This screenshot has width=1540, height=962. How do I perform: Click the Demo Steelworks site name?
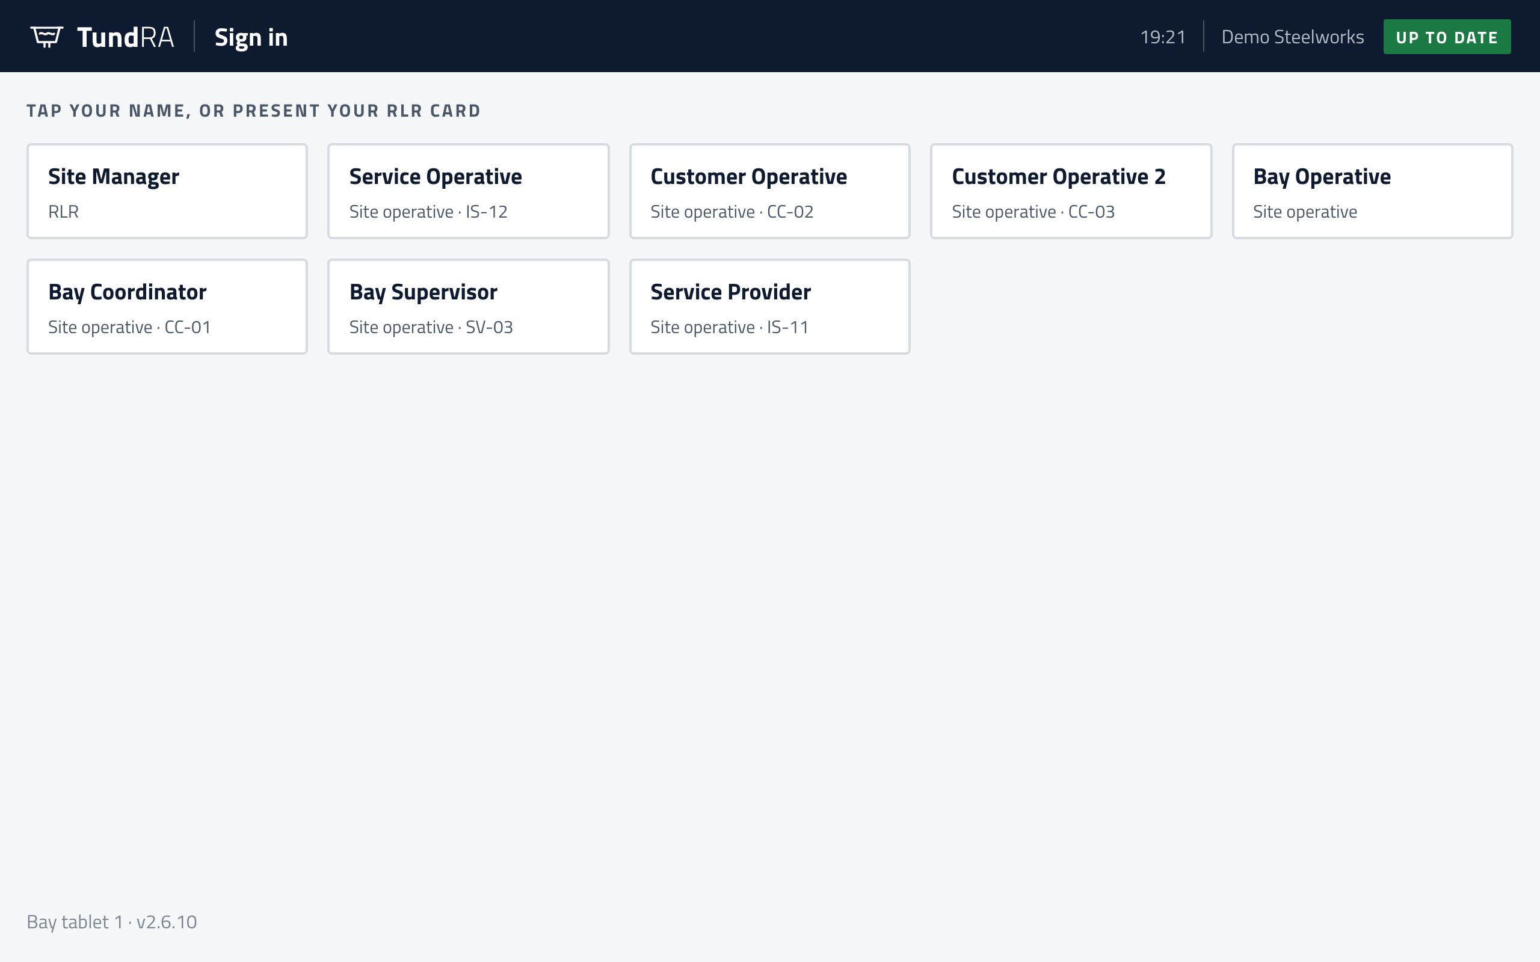(1292, 37)
